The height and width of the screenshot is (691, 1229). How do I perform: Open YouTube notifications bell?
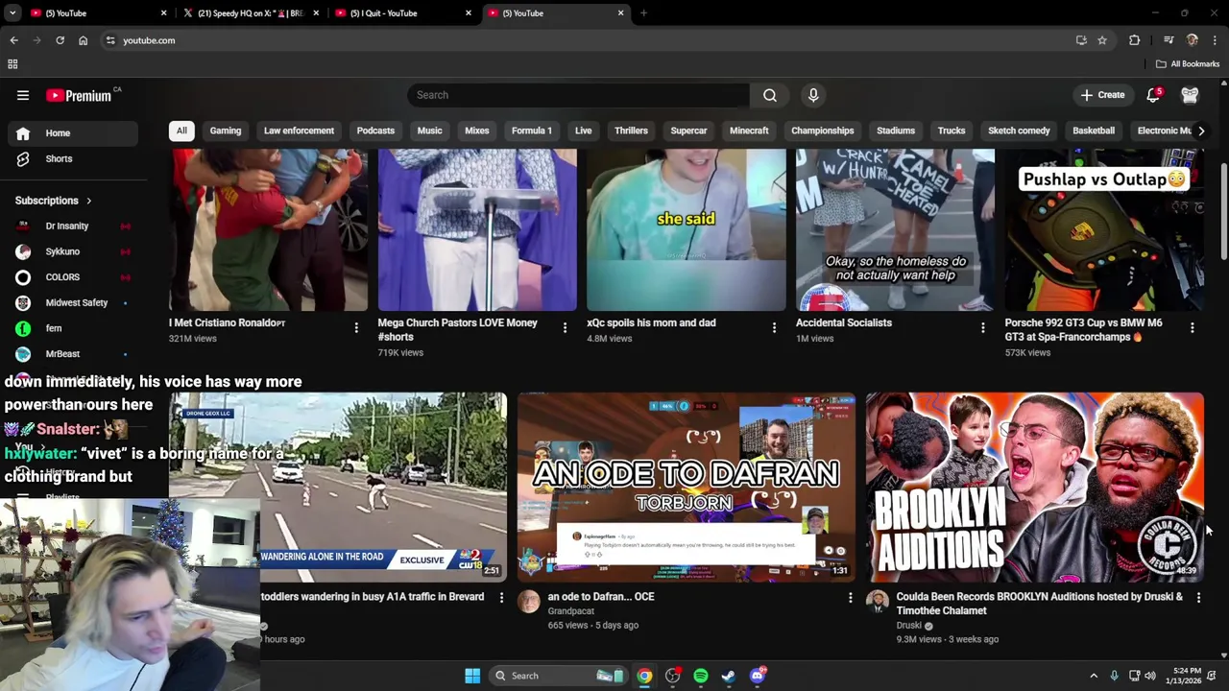point(1153,95)
